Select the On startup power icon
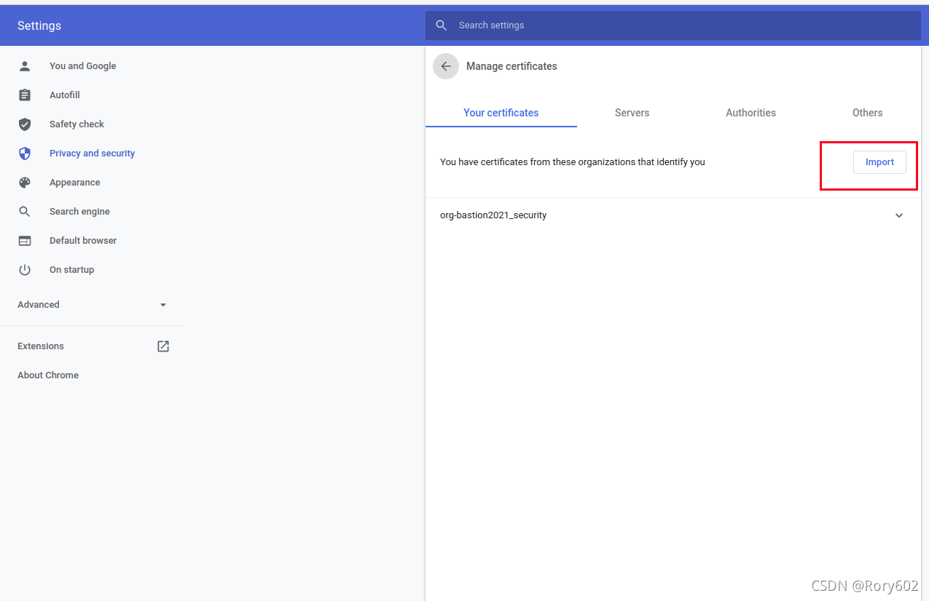 click(25, 269)
